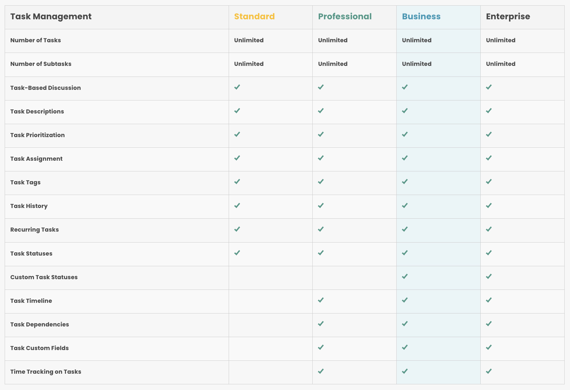
Task: Click Unlimited under Standard for Number of Tasks
Action: point(249,40)
